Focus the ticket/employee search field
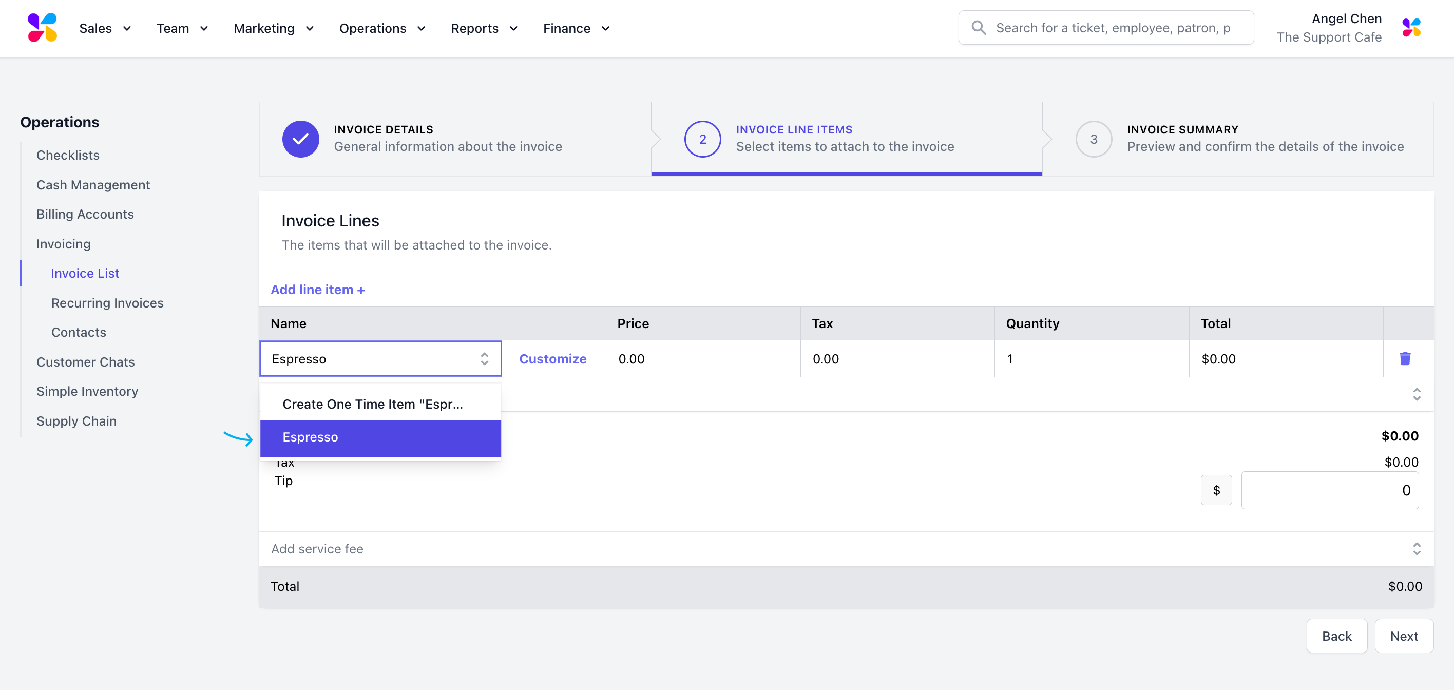This screenshot has height=690, width=1454. coord(1106,28)
